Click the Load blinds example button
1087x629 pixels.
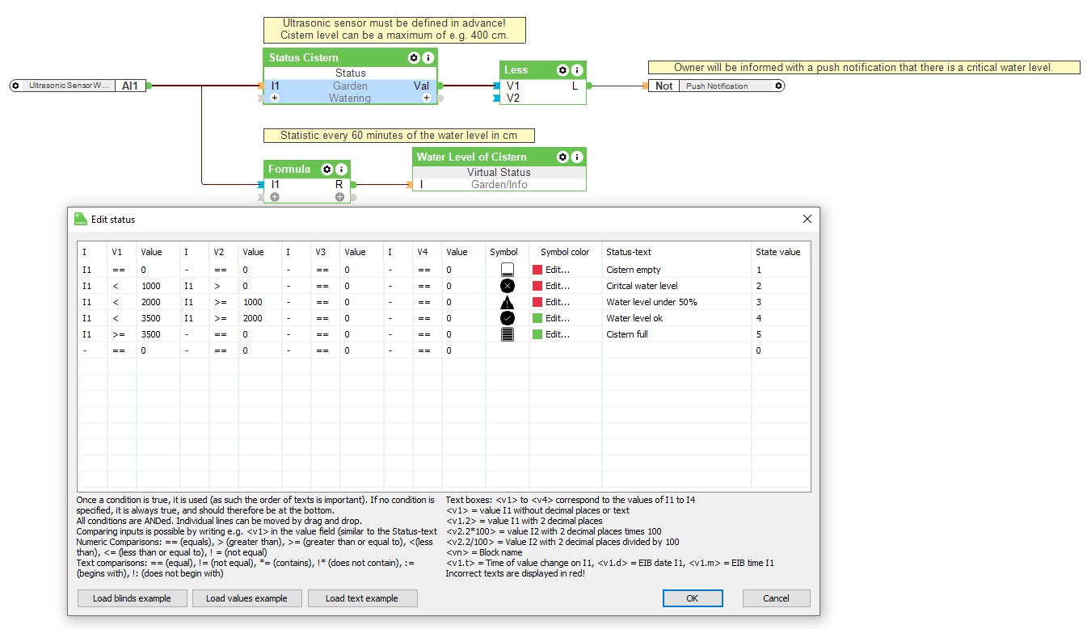click(133, 598)
